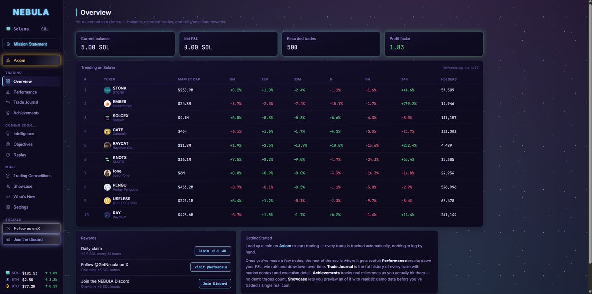This screenshot has height=294, width=592.
Task: Open the Trade Journal page
Action: (x=31, y=102)
